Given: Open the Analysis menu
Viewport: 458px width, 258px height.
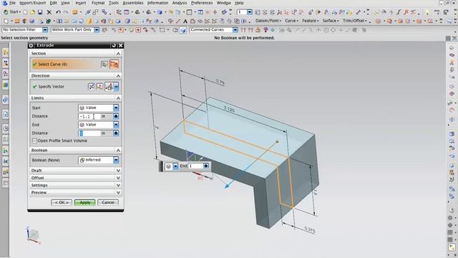Looking at the screenshot, I should pos(180,3).
